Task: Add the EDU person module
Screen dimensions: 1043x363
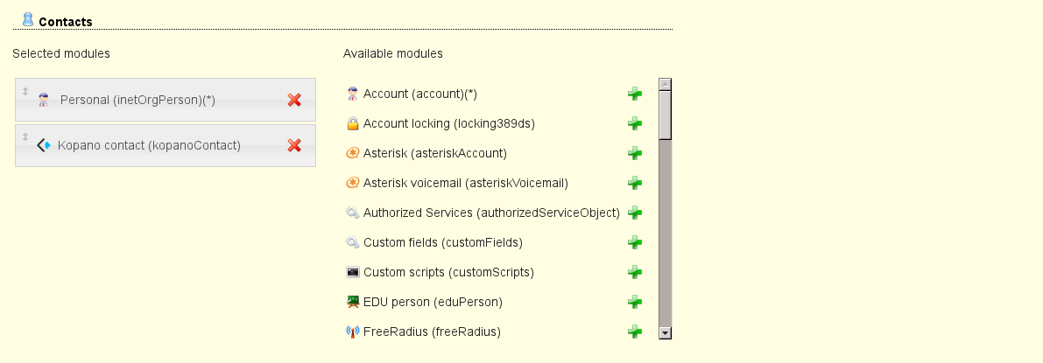Action: coord(635,302)
